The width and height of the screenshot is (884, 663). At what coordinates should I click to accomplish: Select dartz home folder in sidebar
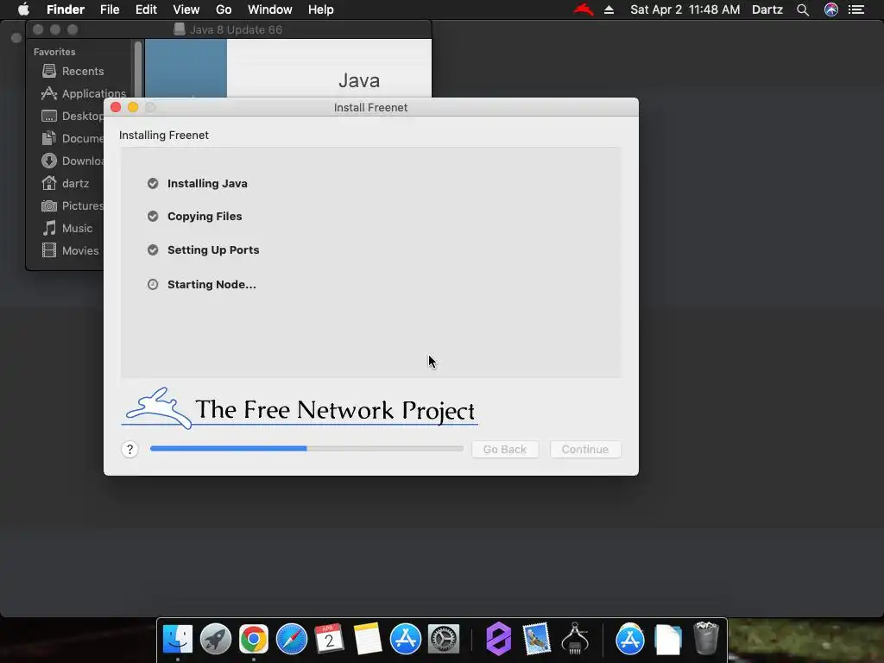(x=66, y=183)
